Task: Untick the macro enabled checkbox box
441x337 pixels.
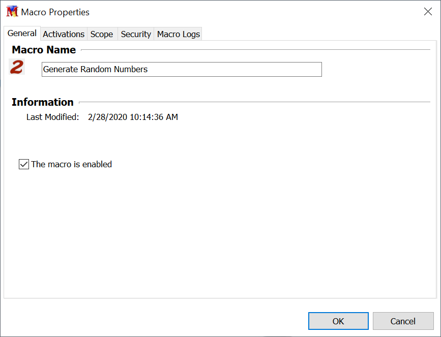Action: pyautogui.click(x=24, y=164)
